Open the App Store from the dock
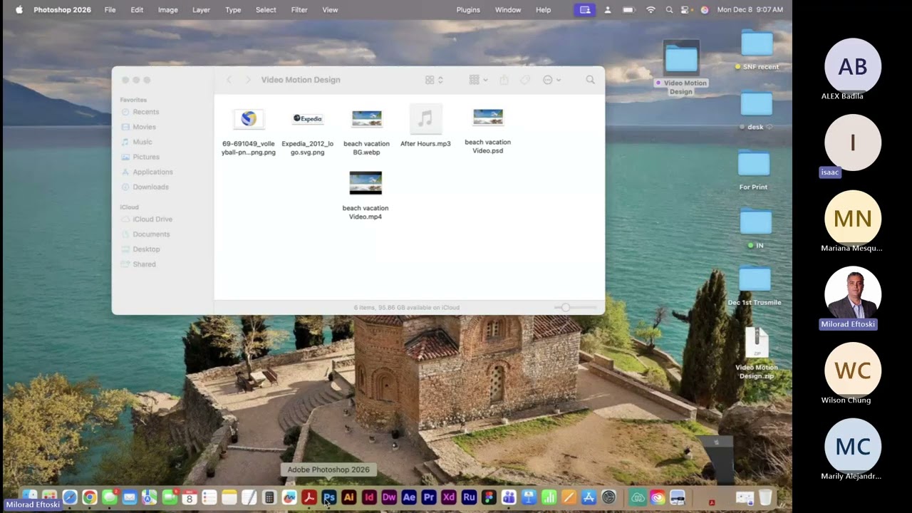The height and width of the screenshot is (513, 912). 589,497
